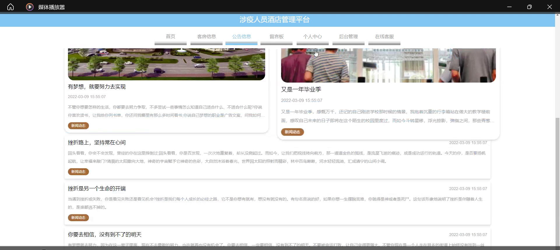Click the date beside 挫折是另一个生命的开端
The image size is (560, 250).
(x=468, y=189)
